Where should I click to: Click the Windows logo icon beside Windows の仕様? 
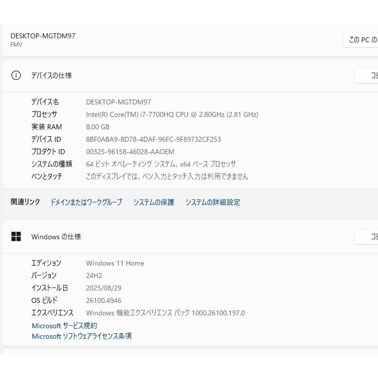(16, 237)
